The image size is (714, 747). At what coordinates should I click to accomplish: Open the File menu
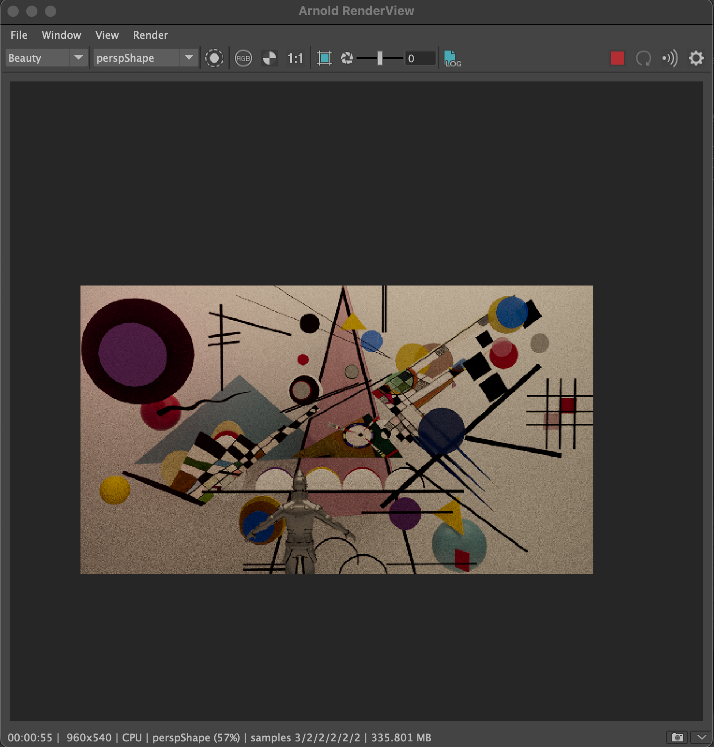(x=19, y=35)
